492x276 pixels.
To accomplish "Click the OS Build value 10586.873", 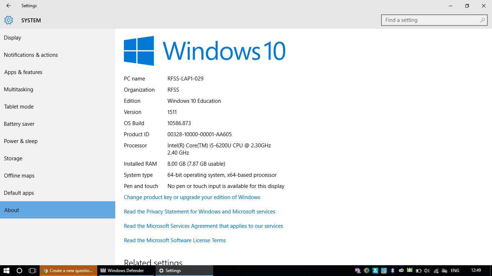I will [179, 123].
